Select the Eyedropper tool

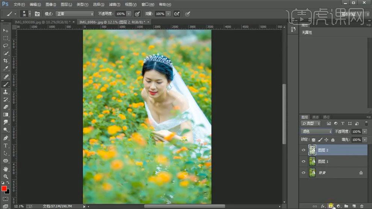click(6, 69)
